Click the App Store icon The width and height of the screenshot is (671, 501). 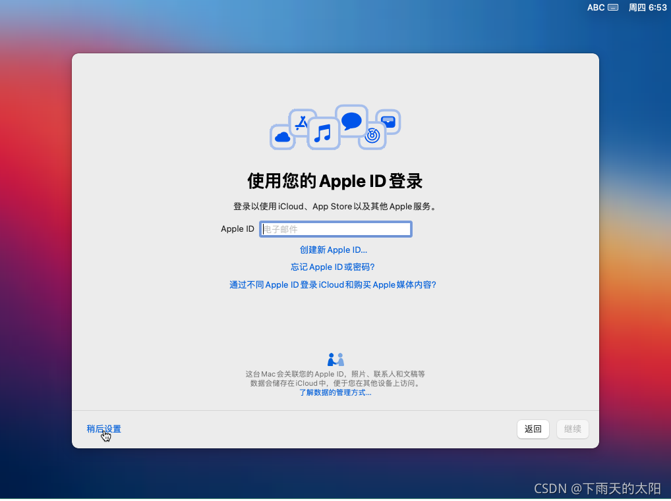pyautogui.click(x=301, y=122)
